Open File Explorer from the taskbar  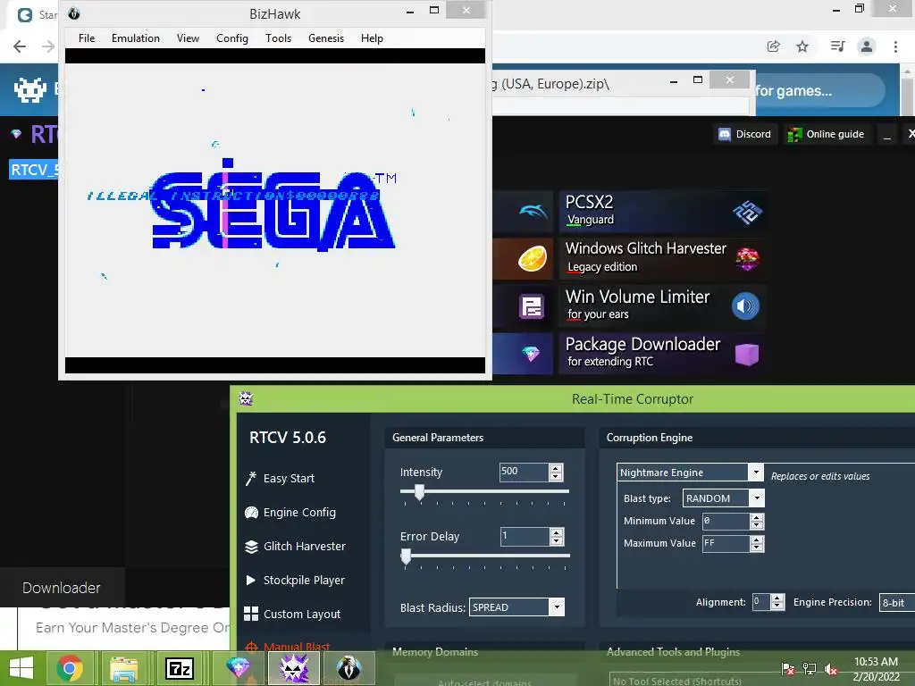(124, 668)
